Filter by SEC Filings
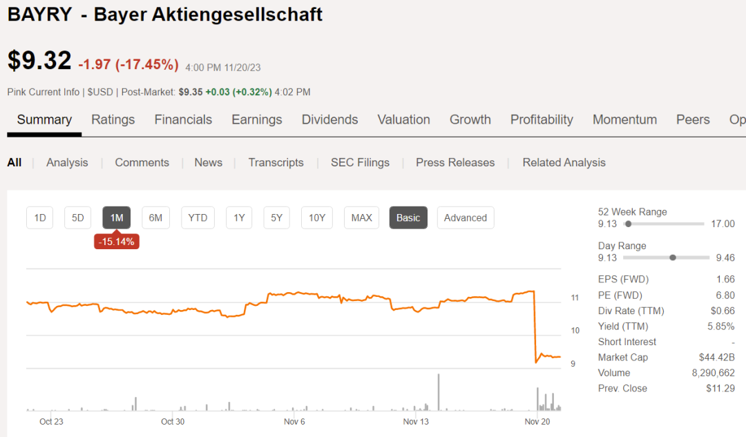This screenshot has width=746, height=437. 360,162
